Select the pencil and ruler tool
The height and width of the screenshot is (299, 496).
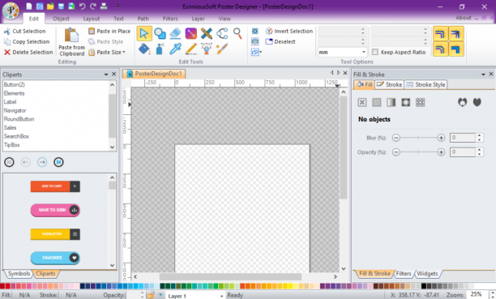206,33
